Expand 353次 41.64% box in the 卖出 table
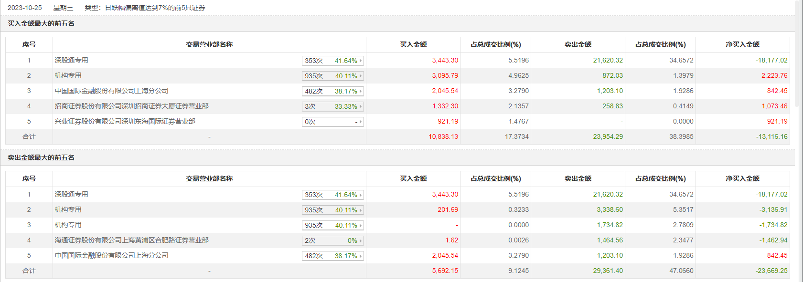The width and height of the screenshot is (803, 282). pyautogui.click(x=333, y=195)
